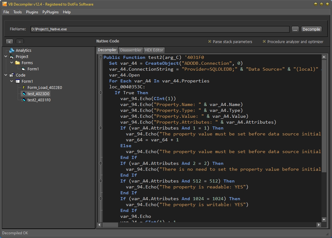Open the Tools menu

pos(17,12)
